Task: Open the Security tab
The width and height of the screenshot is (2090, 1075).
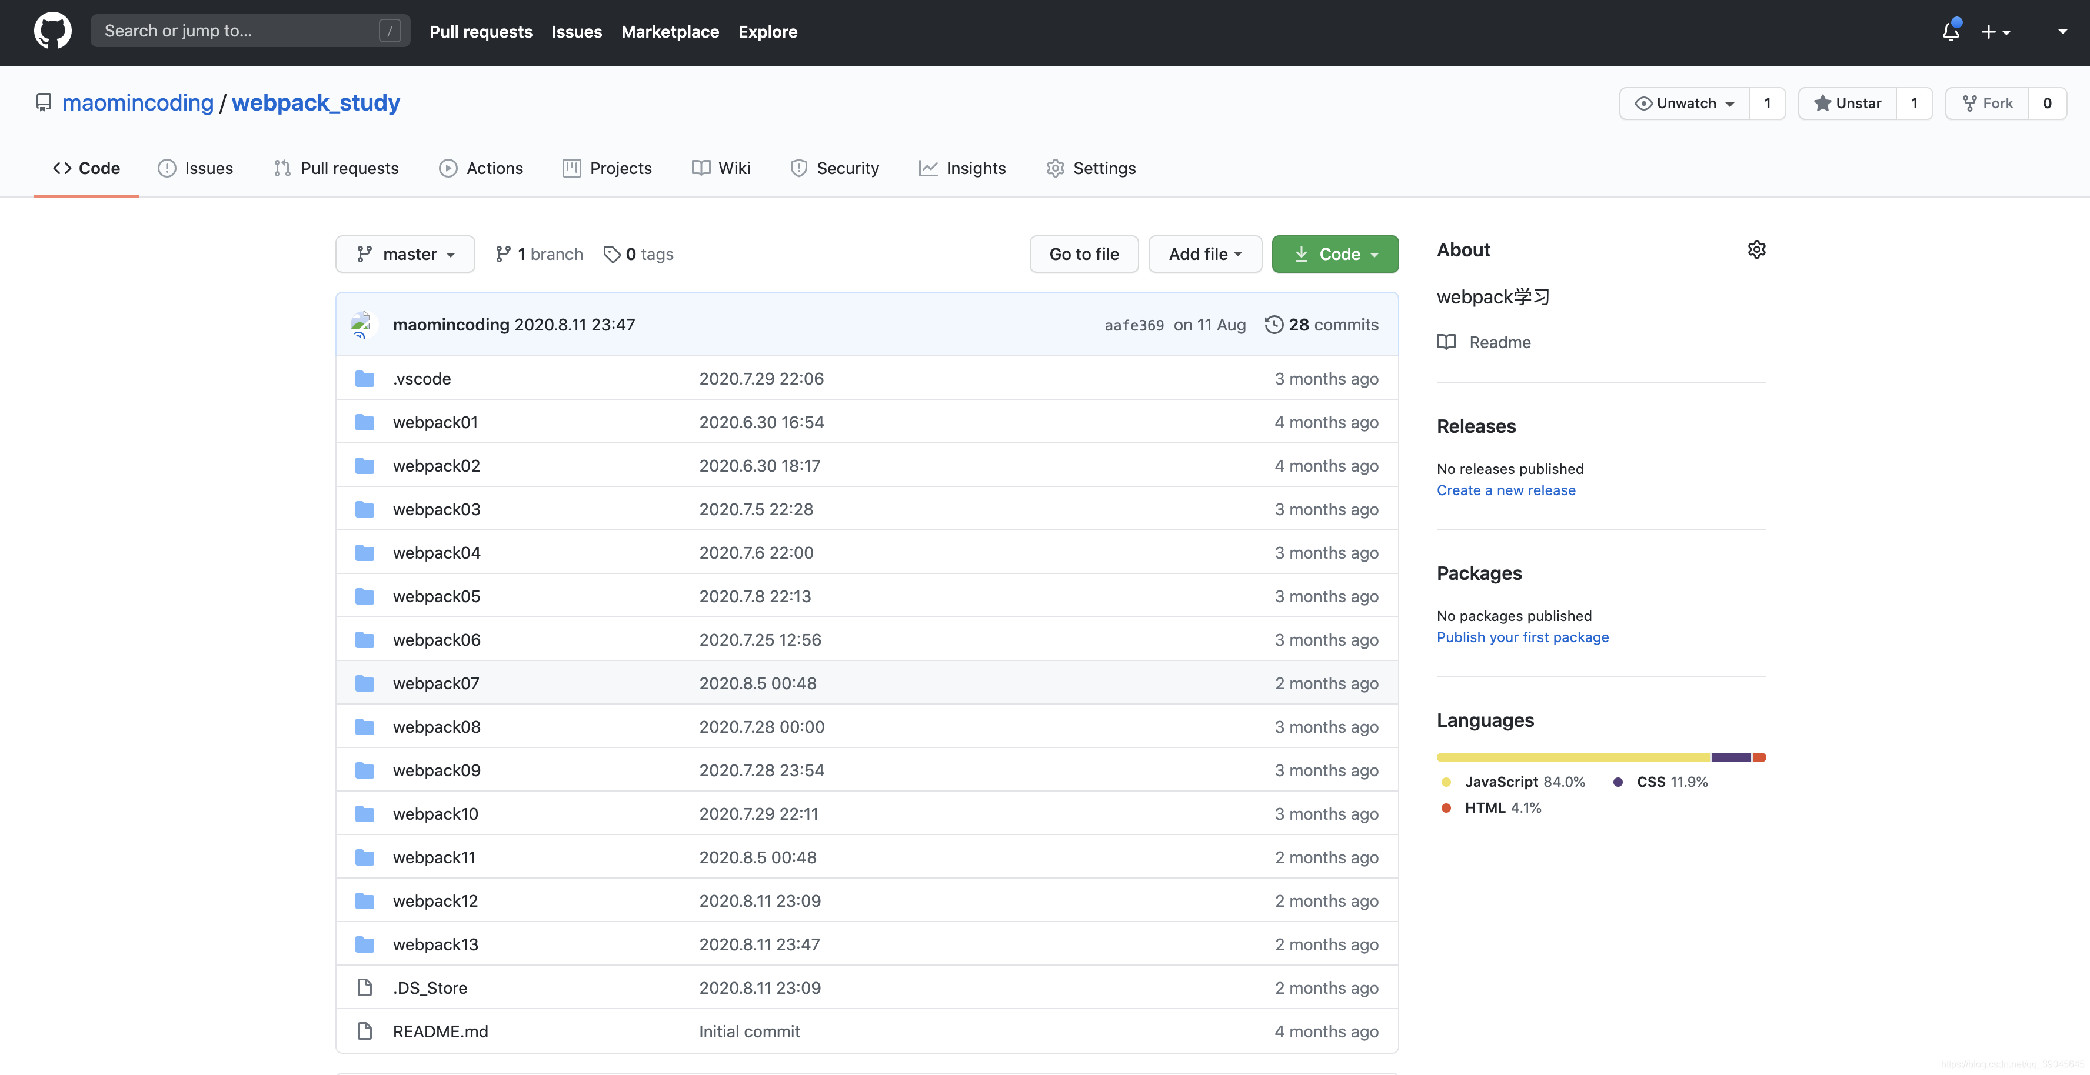Action: (834, 168)
